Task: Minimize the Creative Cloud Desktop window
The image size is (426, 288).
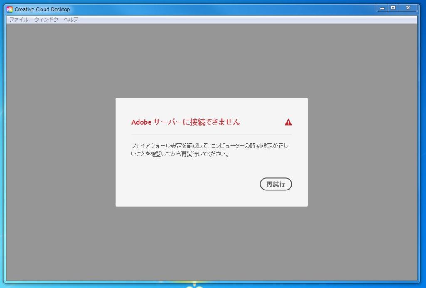Action: (382, 8)
